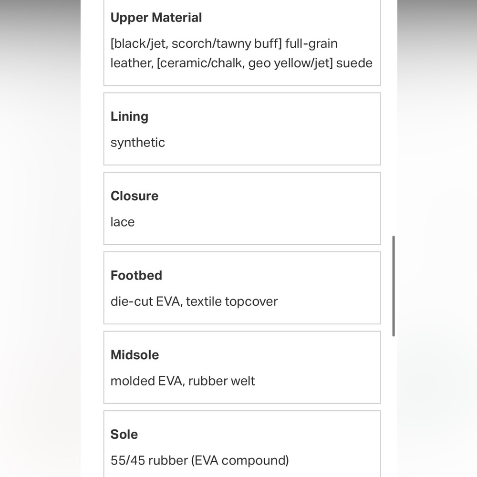The width and height of the screenshot is (477, 477).
Task: Click the Sole heading
Action: (124, 435)
